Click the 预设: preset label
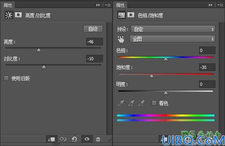The image size is (225, 146). [123, 29]
